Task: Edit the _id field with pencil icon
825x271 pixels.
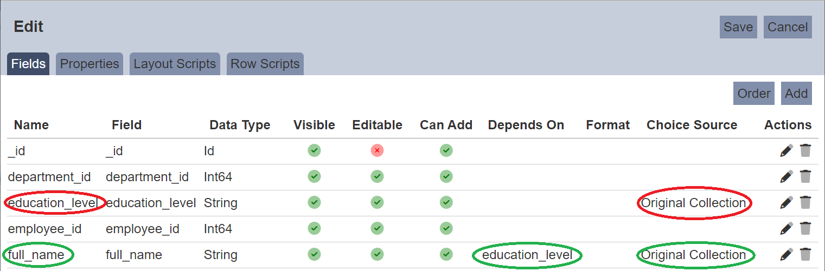Action: (x=786, y=151)
